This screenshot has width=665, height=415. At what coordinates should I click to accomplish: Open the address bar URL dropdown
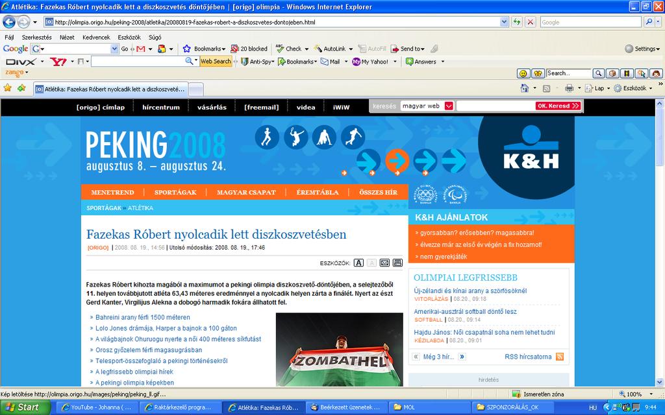point(504,22)
